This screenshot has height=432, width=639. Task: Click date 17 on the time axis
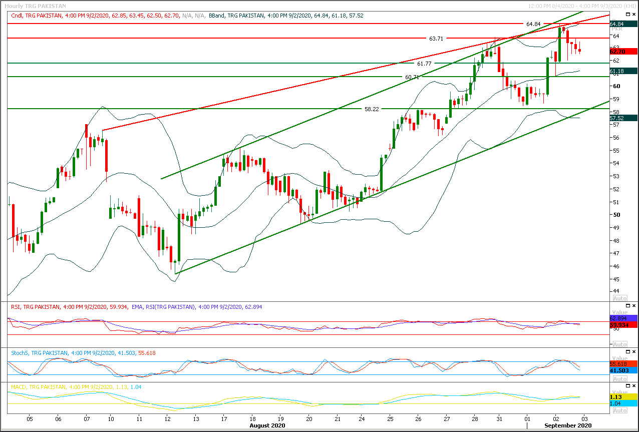(224, 418)
